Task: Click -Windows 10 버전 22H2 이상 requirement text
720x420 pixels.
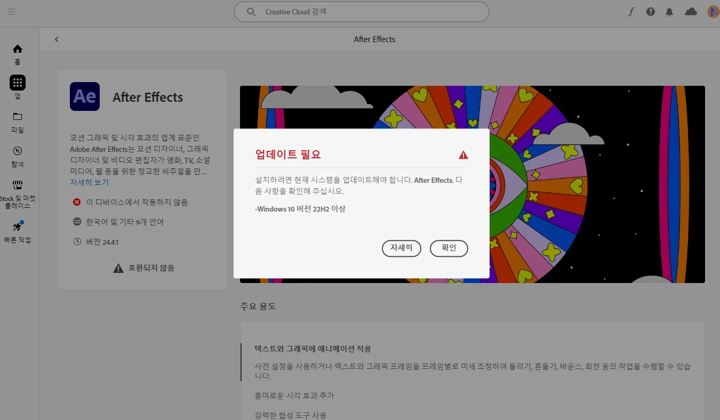Action: click(x=300, y=209)
